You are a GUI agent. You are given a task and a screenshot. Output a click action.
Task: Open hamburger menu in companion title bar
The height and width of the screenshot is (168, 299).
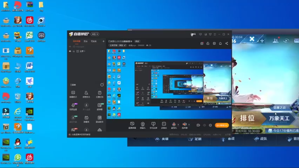pyautogui.click(x=215, y=34)
